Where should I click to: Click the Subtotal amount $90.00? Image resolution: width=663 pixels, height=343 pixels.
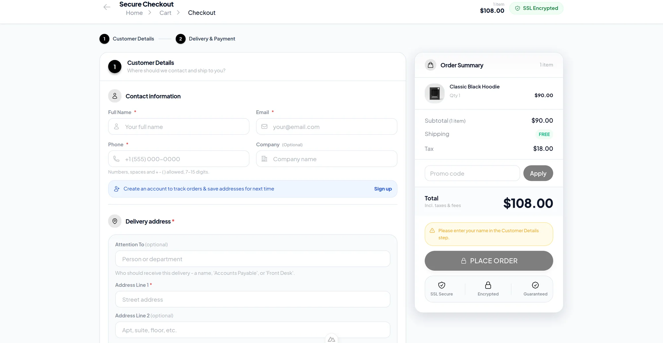coord(542,120)
